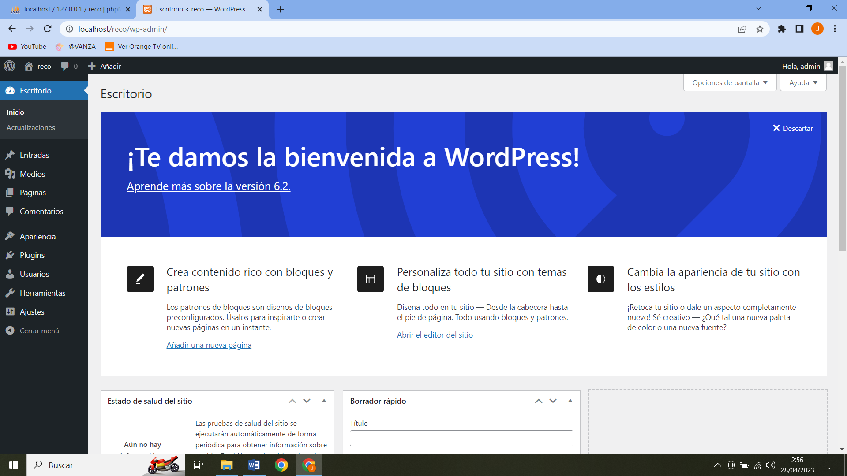The image size is (847, 476).
Task: Click the Plugins plug icon
Action: tap(11, 255)
